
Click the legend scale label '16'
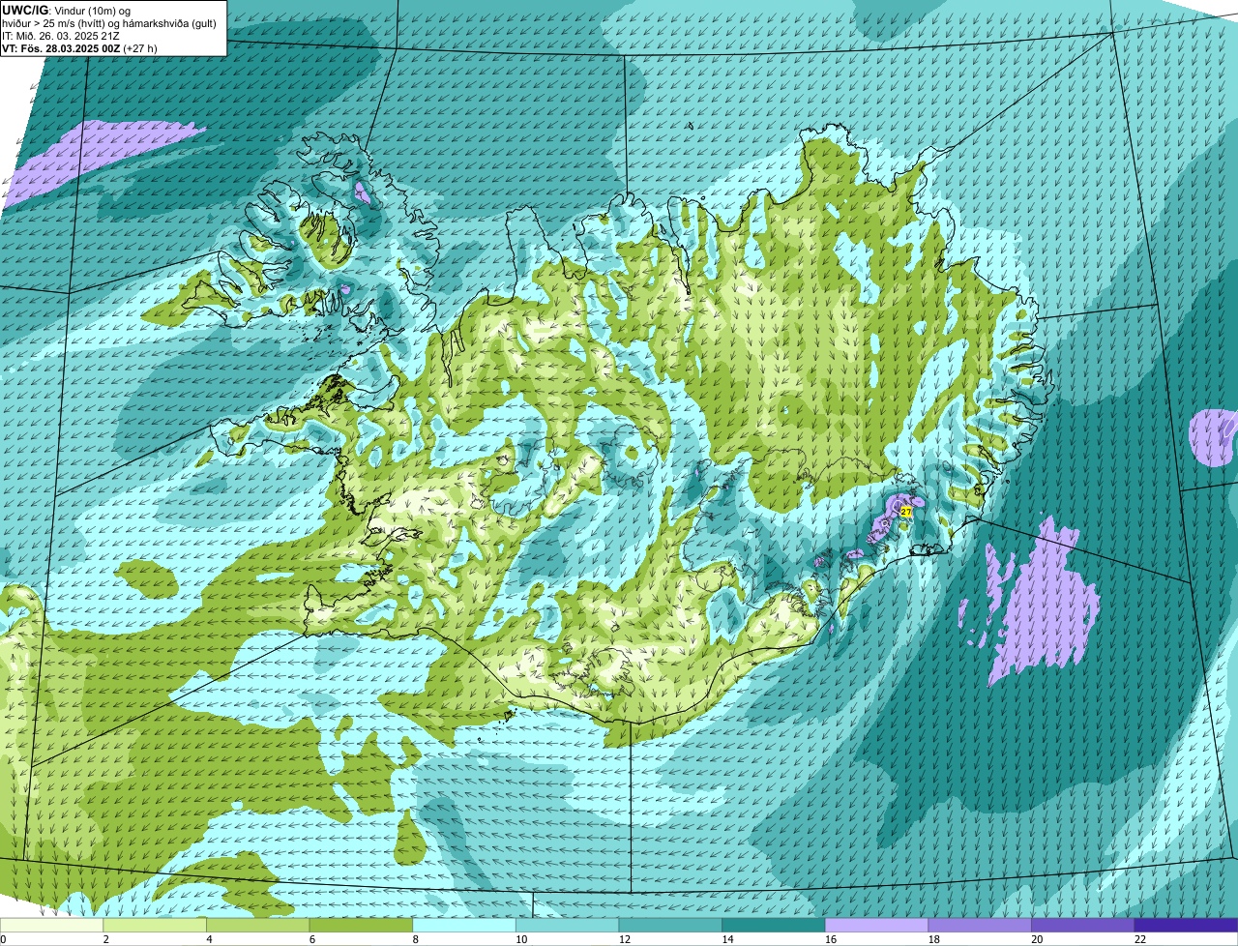tap(830, 939)
